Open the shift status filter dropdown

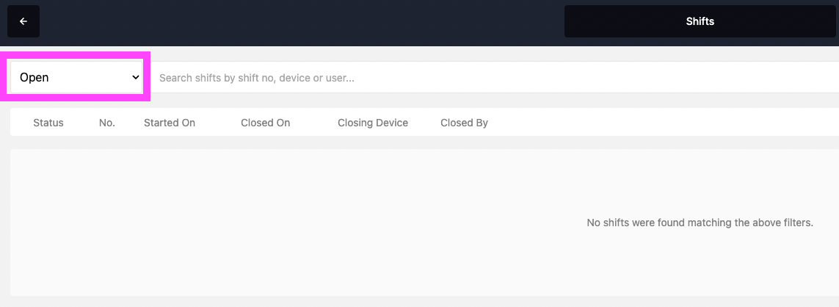coord(76,77)
